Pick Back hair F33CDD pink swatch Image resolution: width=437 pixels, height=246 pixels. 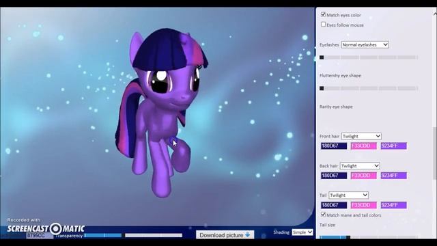point(364,176)
